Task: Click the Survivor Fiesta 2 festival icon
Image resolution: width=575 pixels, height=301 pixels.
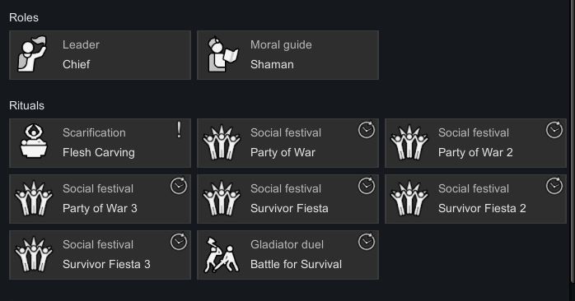Action: [409, 199]
